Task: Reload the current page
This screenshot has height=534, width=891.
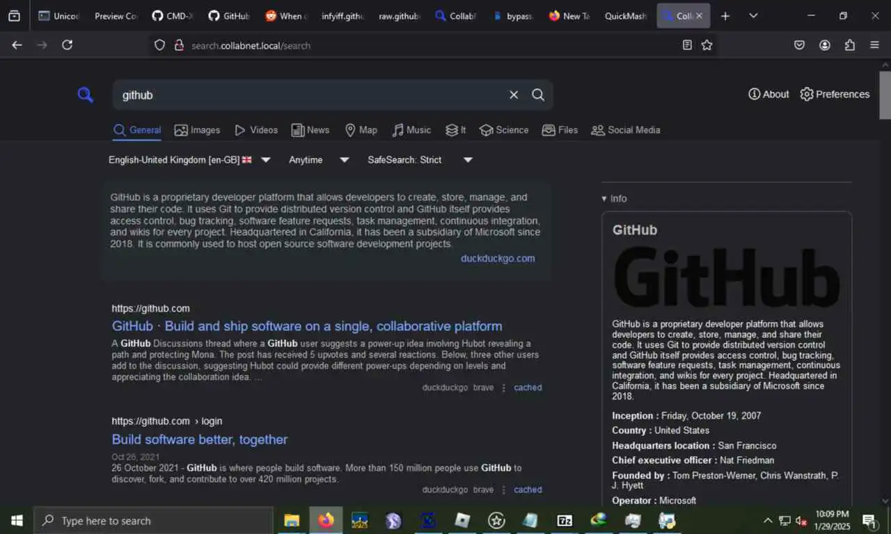Action: 67,45
